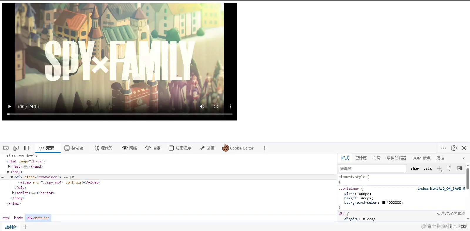470x231 pixels.
Task: Toggle .cls element classes panel
Action: (428, 168)
